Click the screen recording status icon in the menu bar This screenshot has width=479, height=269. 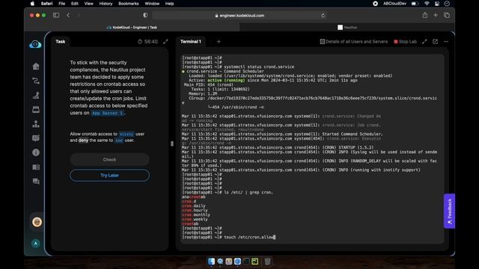pyautogui.click(x=376, y=3)
